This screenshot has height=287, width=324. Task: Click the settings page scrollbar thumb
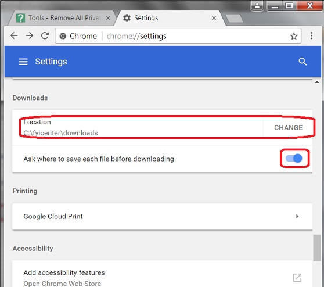click(317, 247)
